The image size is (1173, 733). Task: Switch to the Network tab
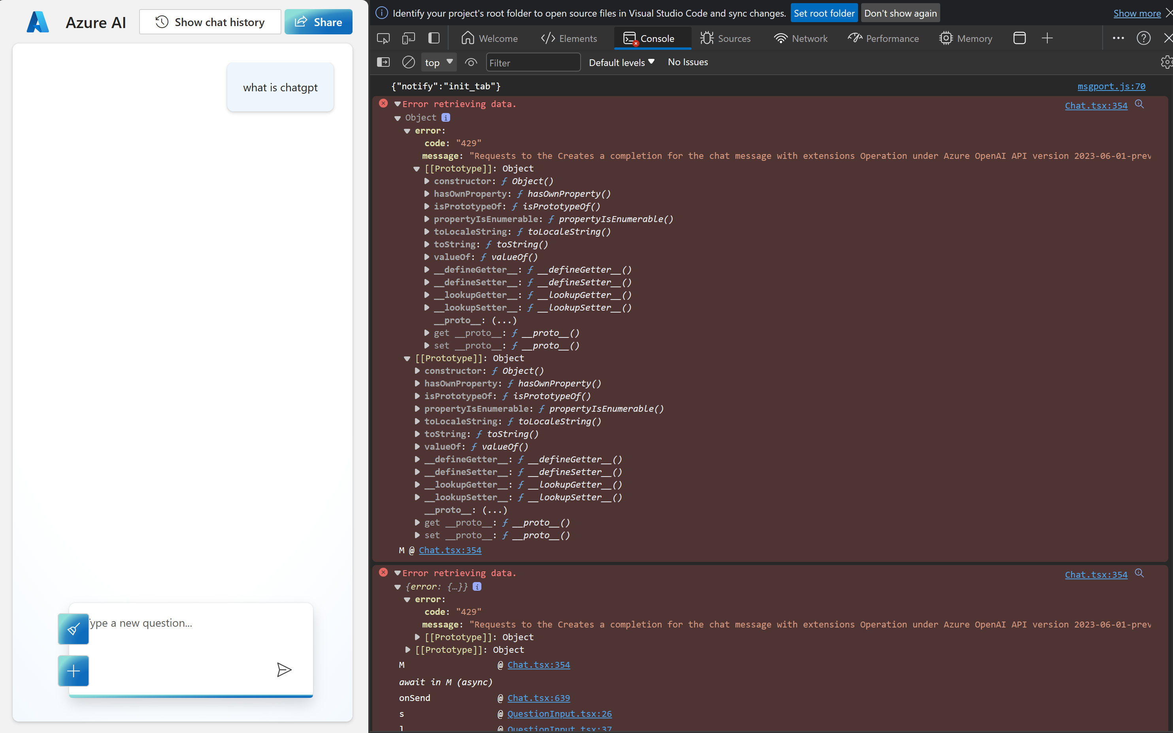pyautogui.click(x=800, y=38)
